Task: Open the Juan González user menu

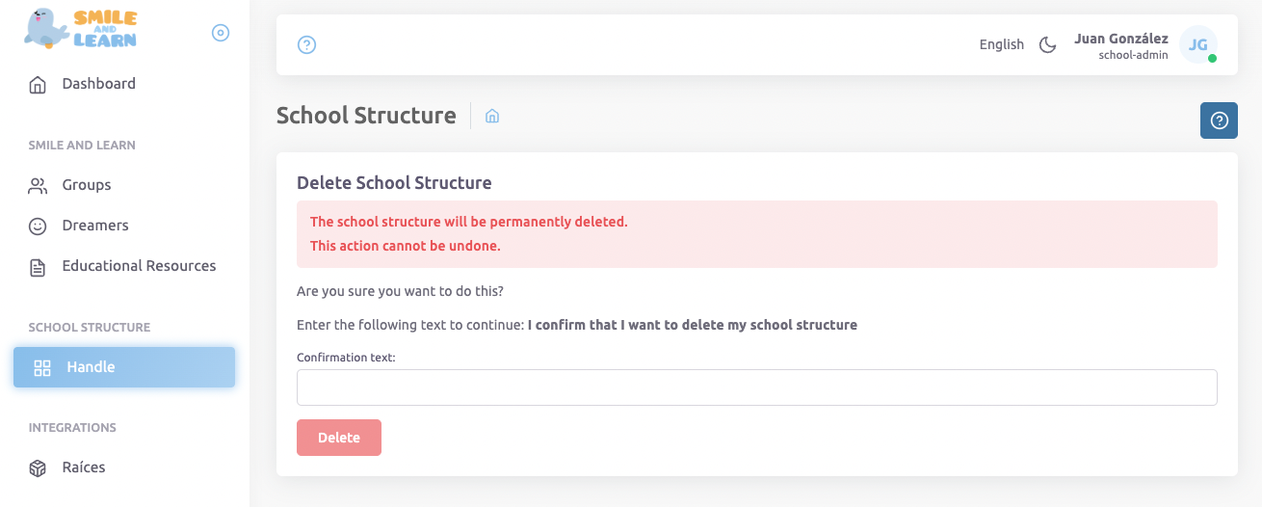Action: pos(1120,45)
